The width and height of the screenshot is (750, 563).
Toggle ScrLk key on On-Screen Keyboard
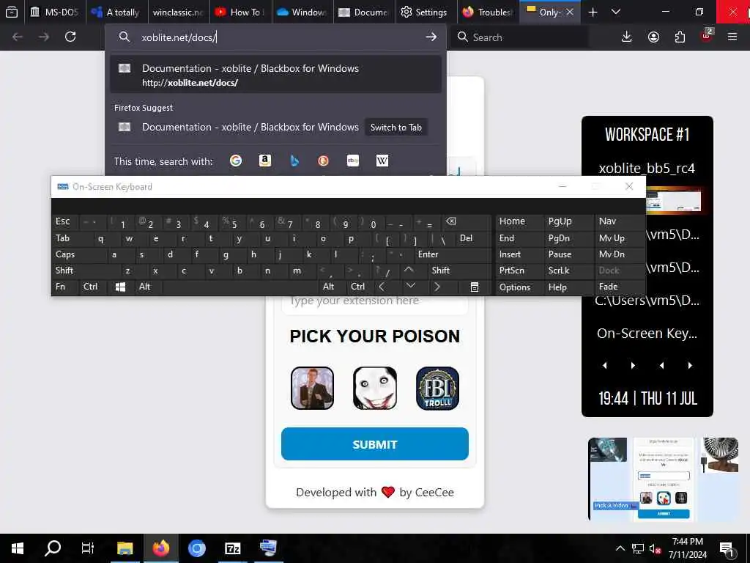click(568, 271)
